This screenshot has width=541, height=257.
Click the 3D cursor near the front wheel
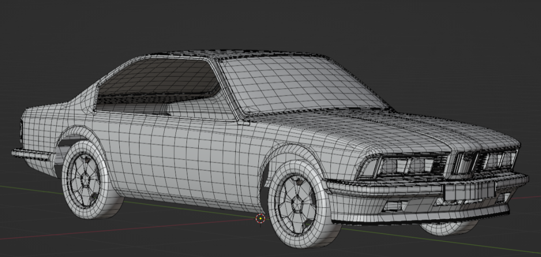260,219
